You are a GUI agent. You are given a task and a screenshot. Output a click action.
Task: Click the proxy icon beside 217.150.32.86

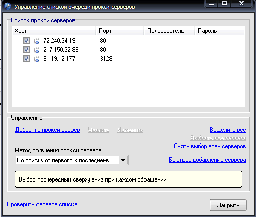[x=36, y=50]
